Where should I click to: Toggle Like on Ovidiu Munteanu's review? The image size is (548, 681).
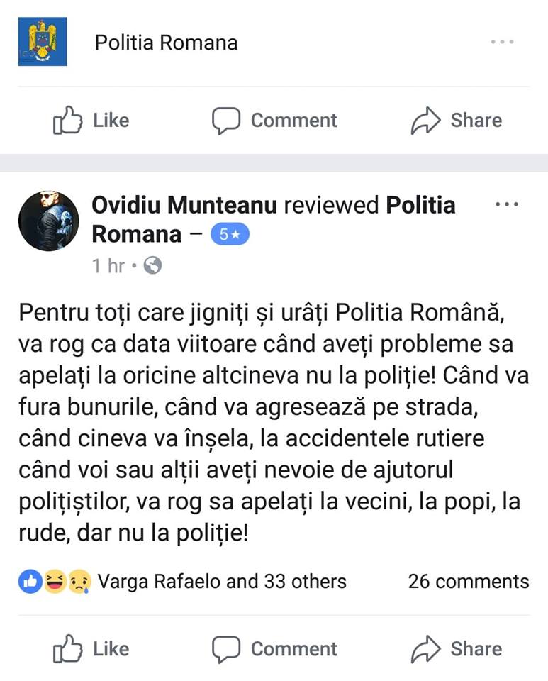coord(91,648)
